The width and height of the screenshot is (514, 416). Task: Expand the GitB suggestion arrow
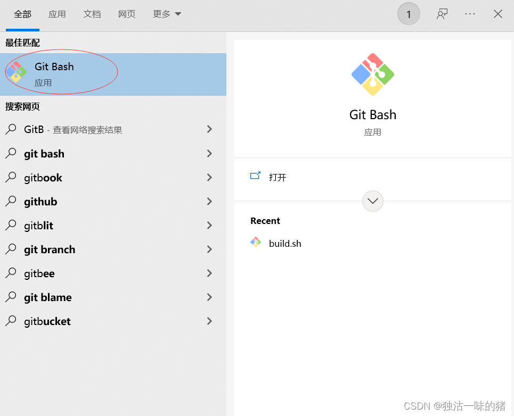tap(209, 129)
